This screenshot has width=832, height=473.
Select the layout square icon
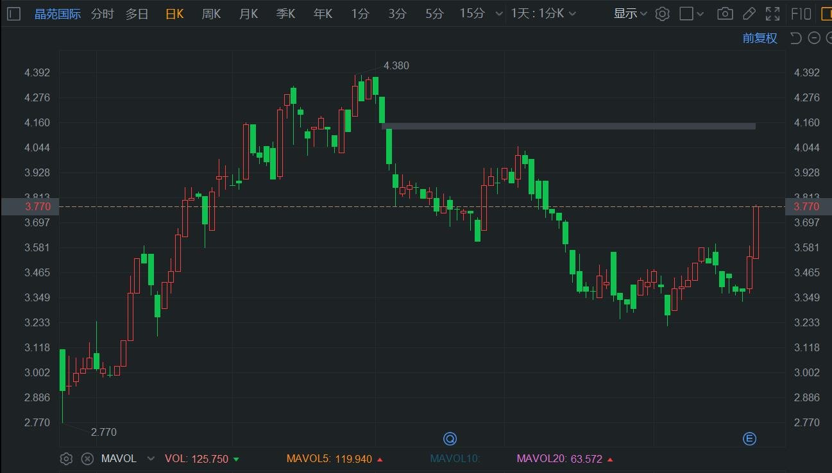tap(686, 13)
